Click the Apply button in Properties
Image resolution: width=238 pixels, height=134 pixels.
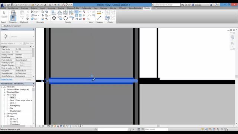29,79
